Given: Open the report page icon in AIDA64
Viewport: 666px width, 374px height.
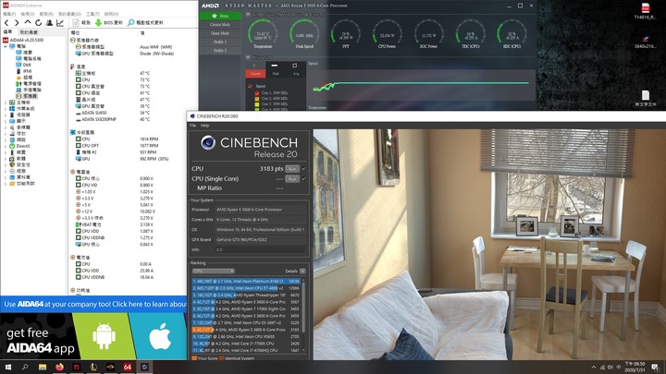Looking at the screenshot, I should (76, 22).
